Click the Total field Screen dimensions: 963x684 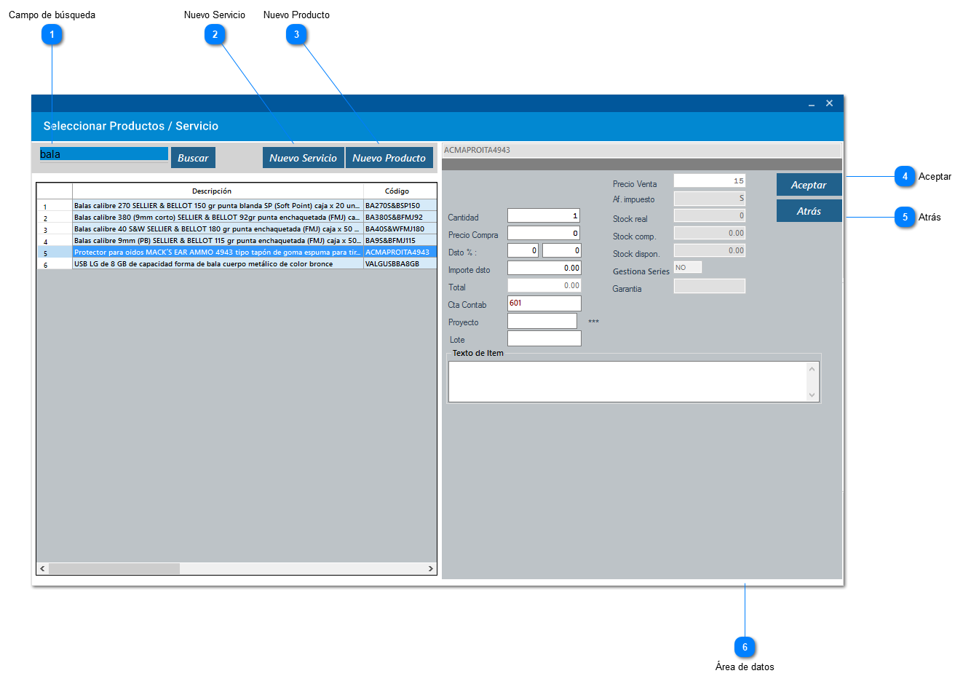[544, 285]
